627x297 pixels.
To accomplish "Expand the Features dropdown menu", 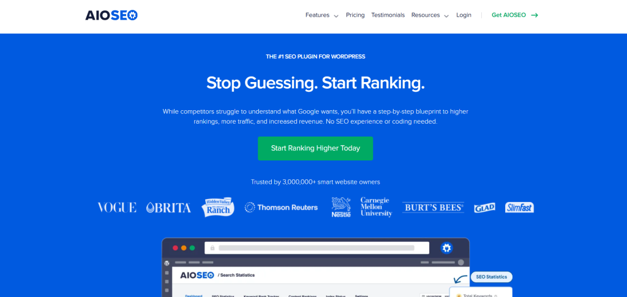I will (322, 15).
